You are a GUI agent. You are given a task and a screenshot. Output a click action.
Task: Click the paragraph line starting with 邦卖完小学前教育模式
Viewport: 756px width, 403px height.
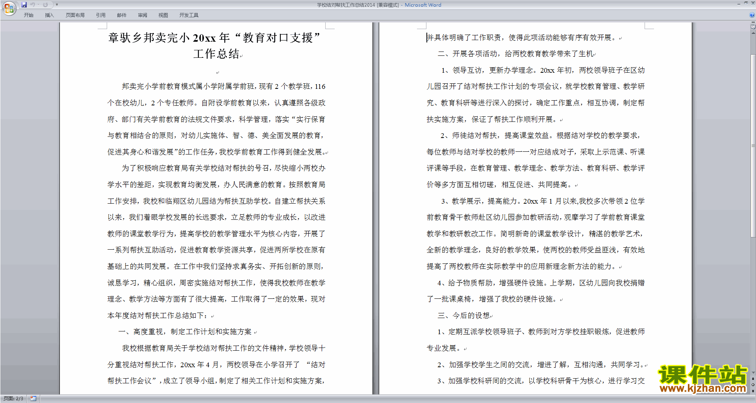point(224,86)
